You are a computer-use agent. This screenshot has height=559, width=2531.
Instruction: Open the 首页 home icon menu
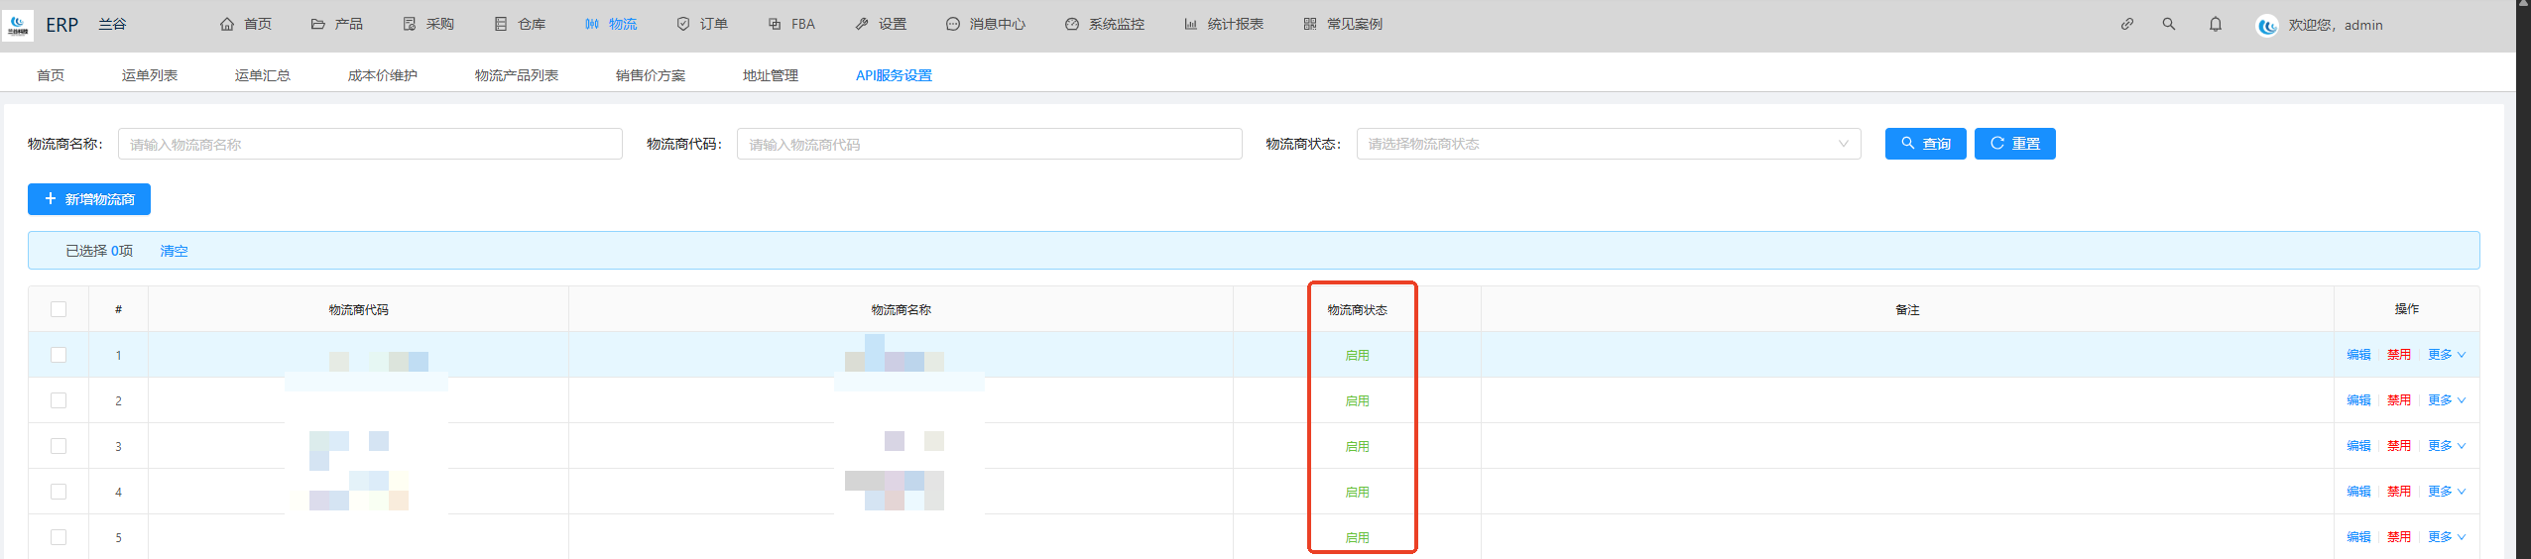[x=227, y=24]
